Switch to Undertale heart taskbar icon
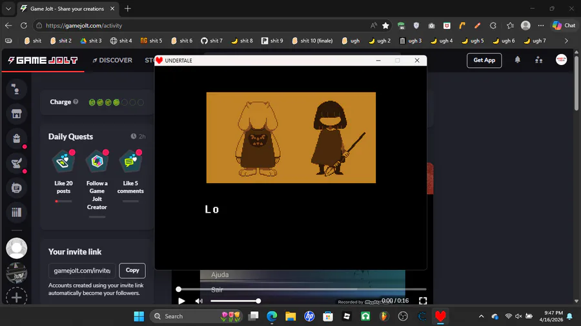This screenshot has width=581, height=326. coord(440,316)
